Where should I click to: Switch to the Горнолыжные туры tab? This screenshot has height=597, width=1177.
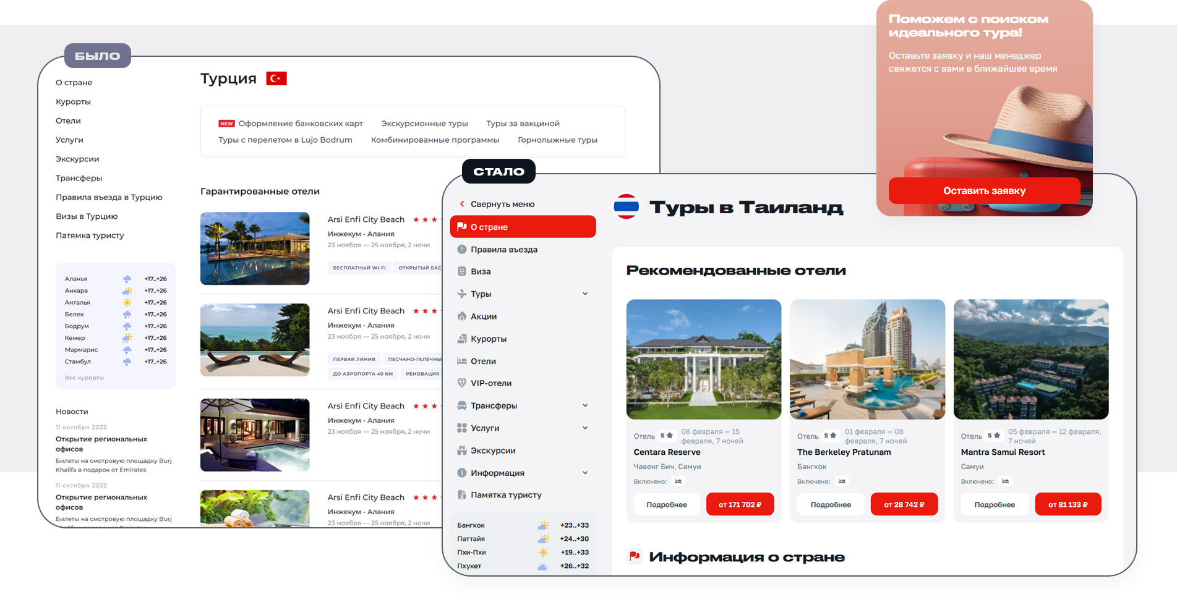[x=558, y=140]
